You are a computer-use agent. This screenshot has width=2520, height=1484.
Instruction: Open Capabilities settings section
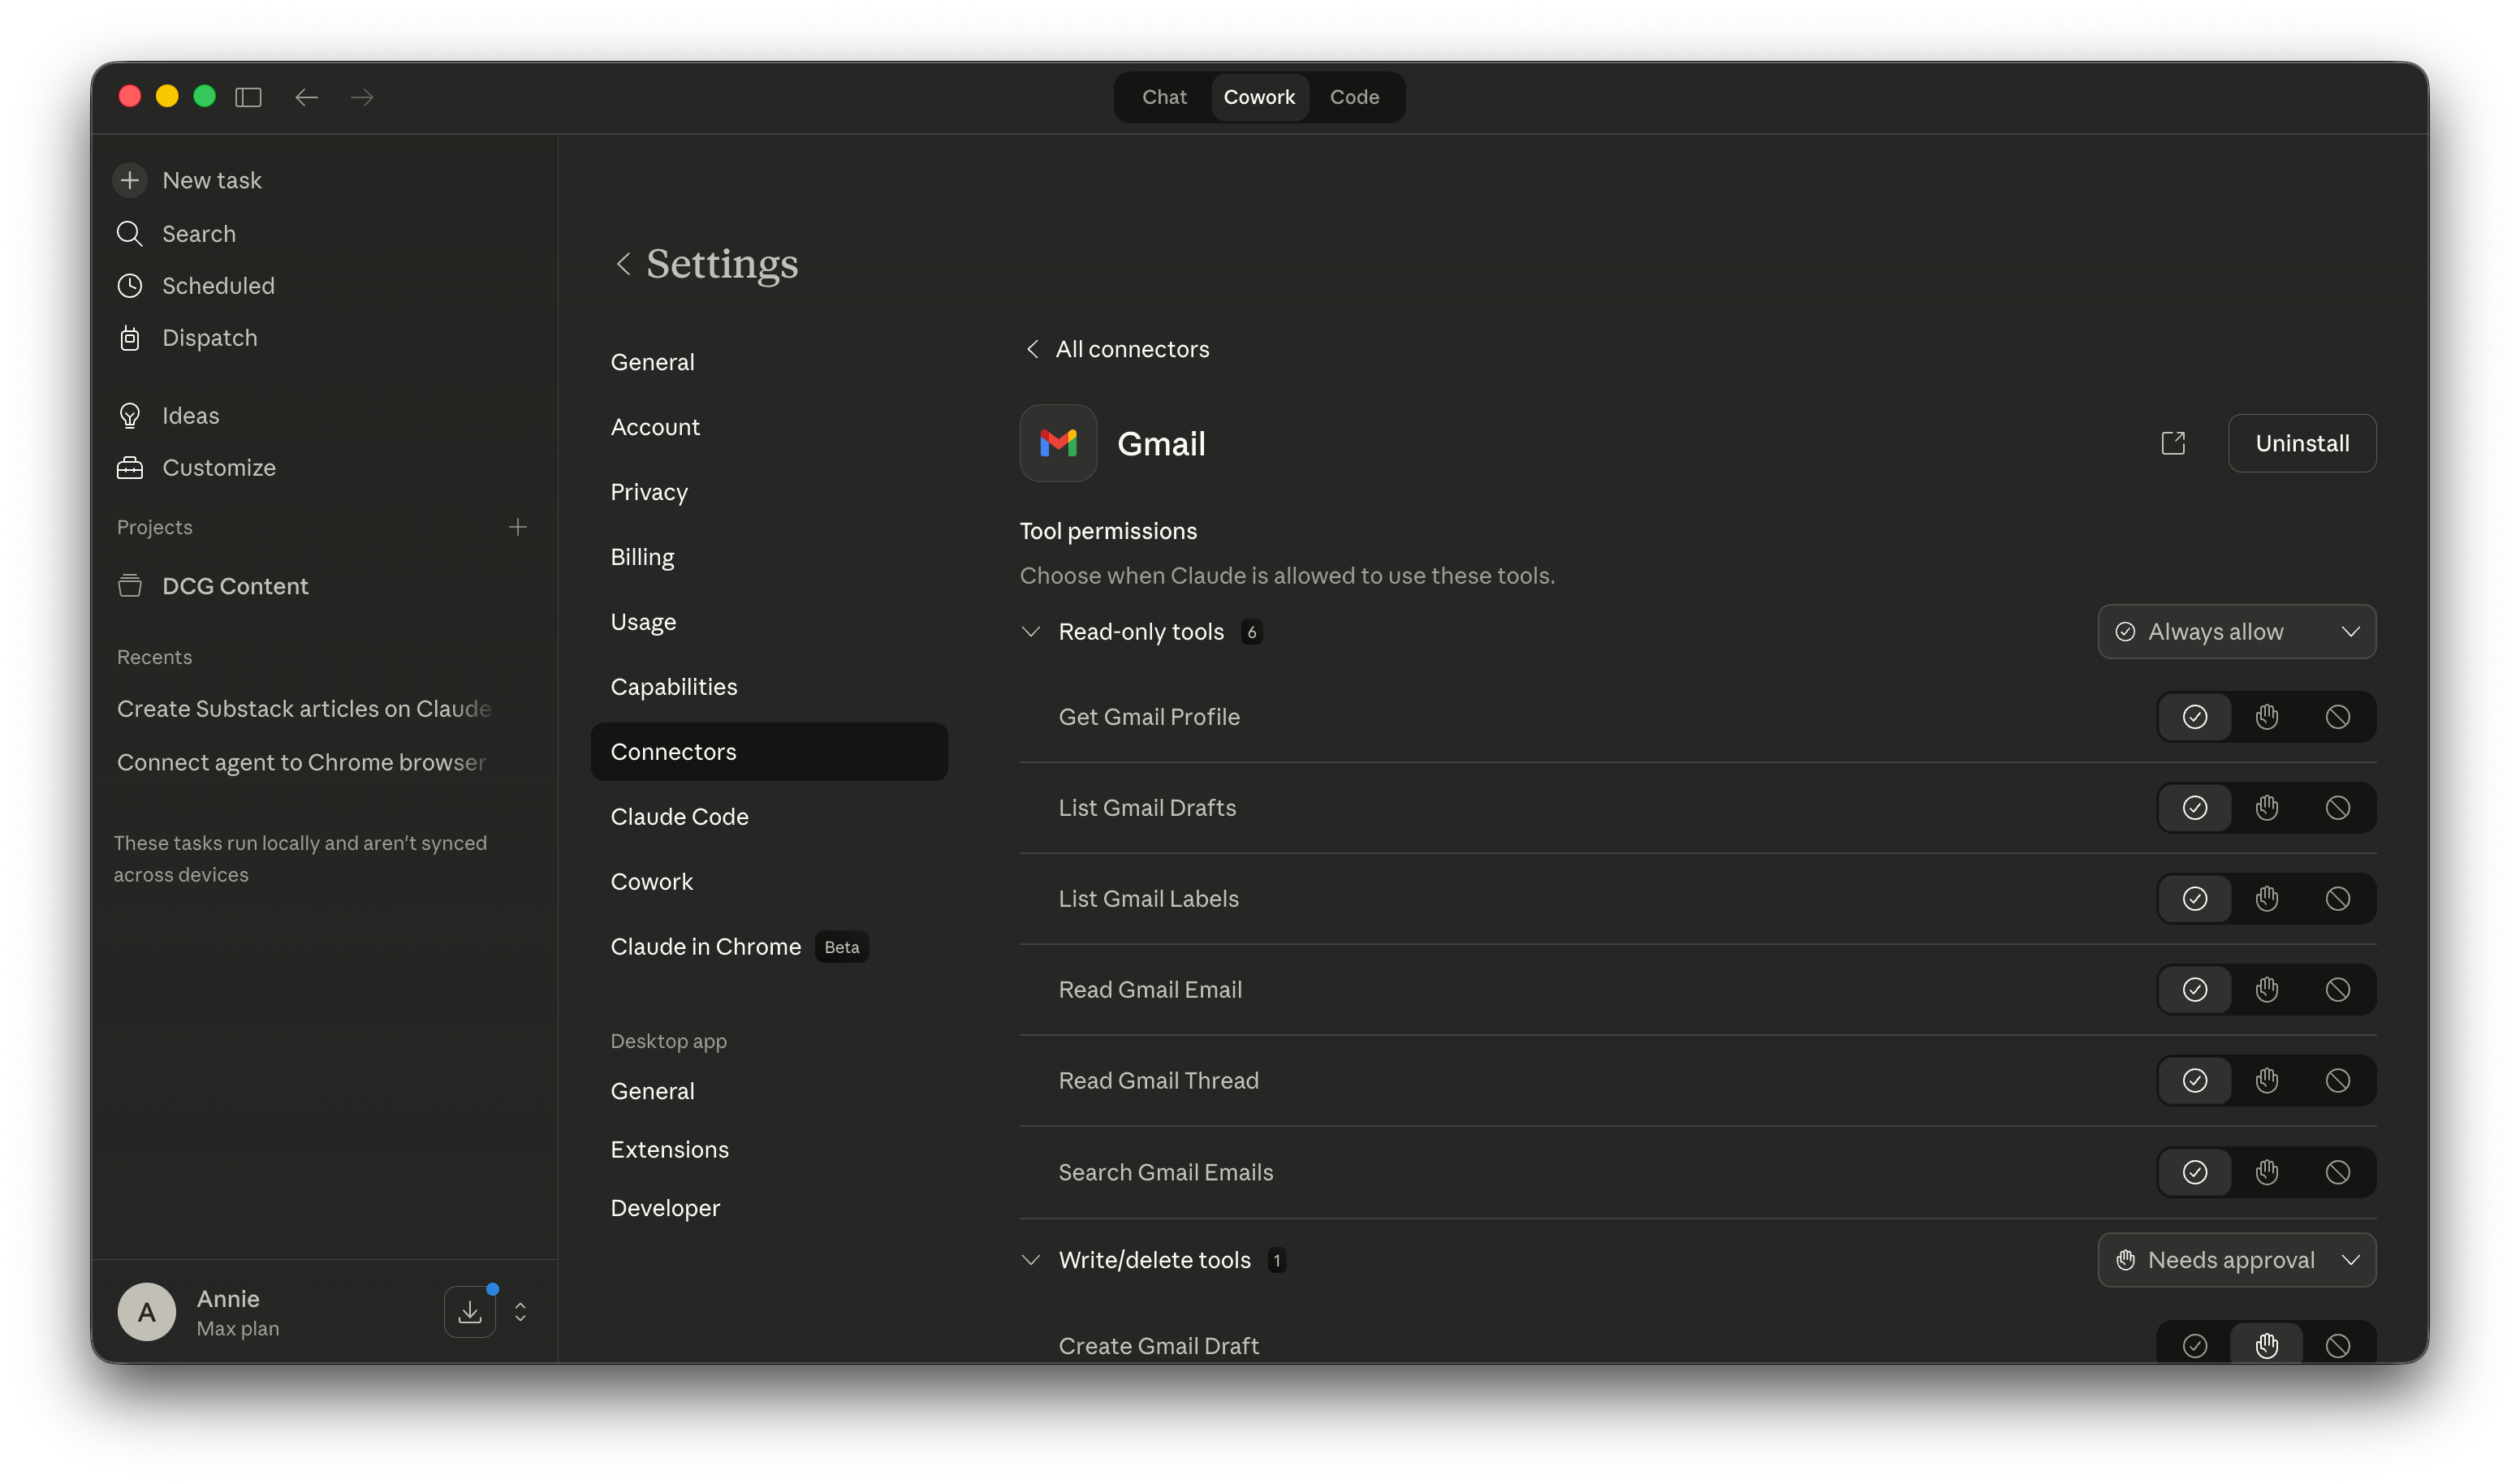click(673, 687)
